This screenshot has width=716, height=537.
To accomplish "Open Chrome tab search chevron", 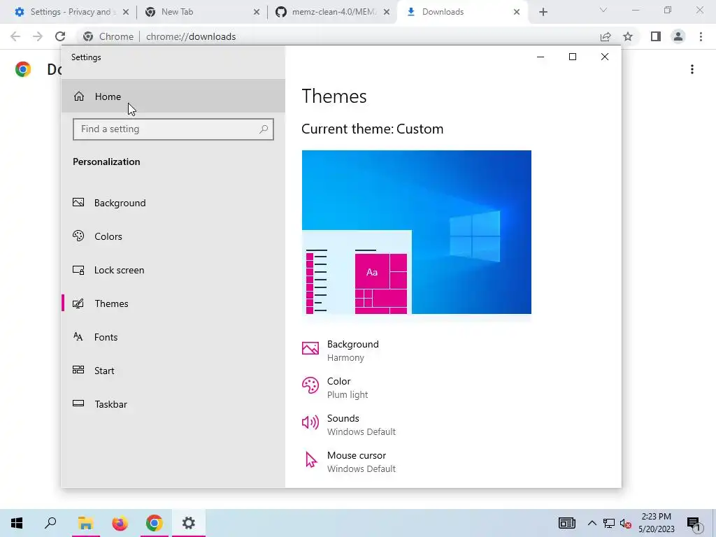I will [x=603, y=10].
